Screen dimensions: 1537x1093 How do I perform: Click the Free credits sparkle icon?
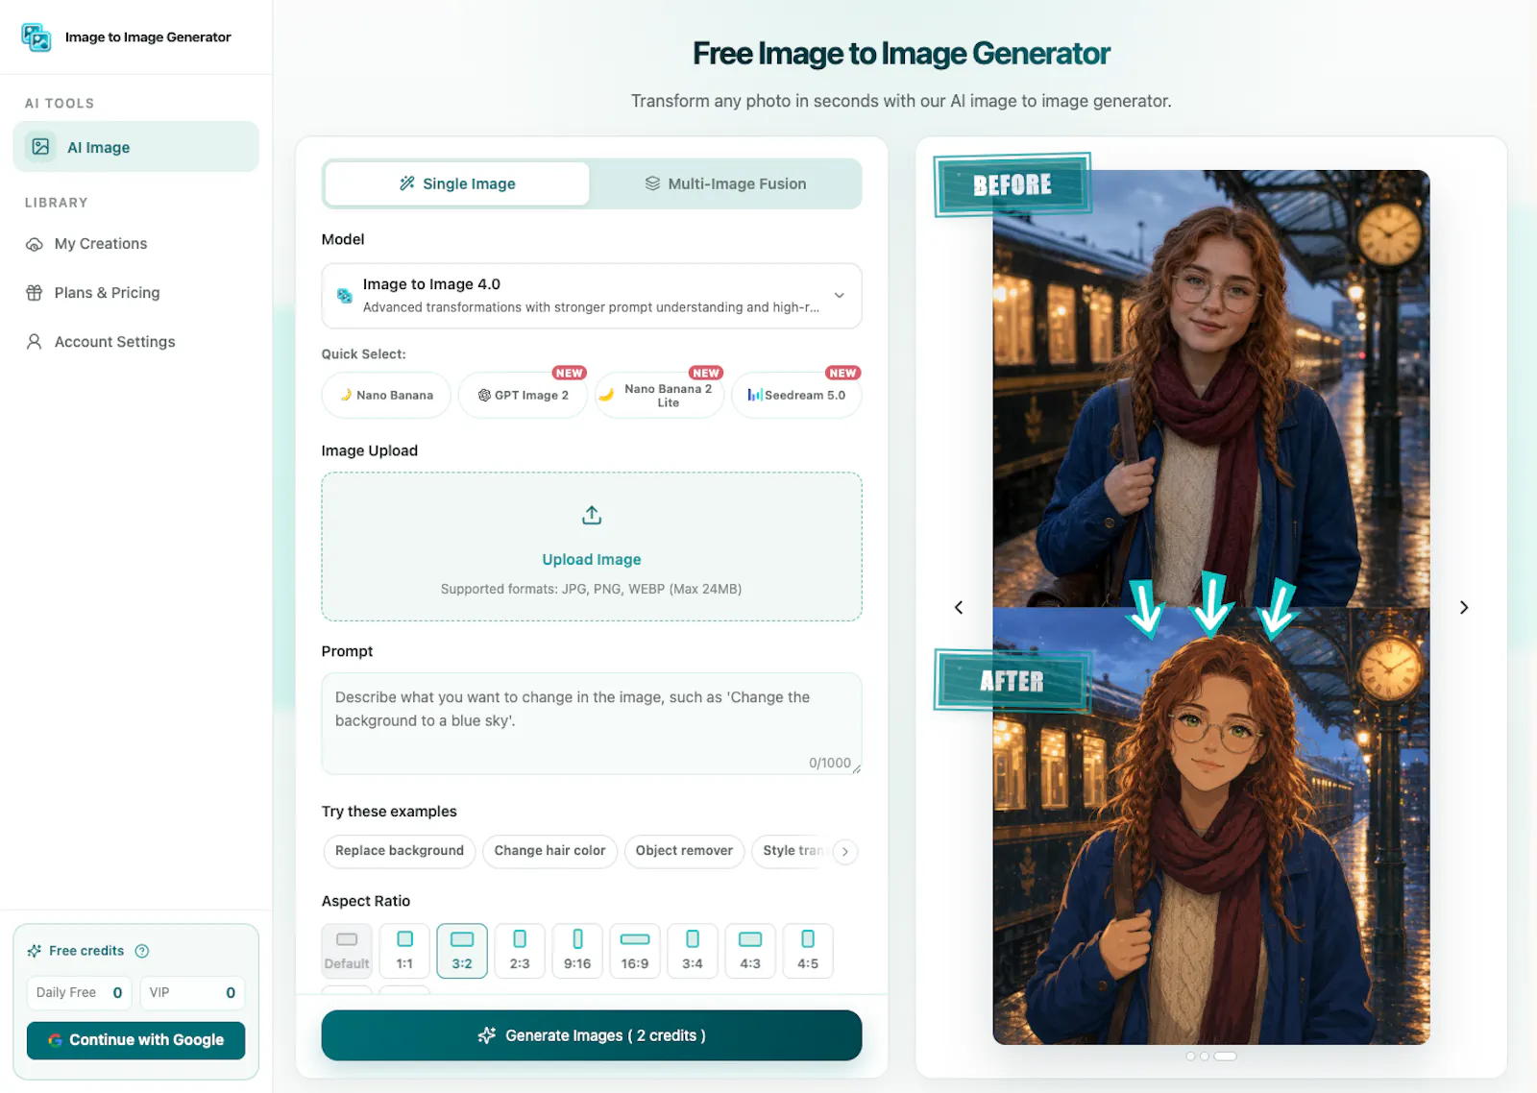coord(35,951)
